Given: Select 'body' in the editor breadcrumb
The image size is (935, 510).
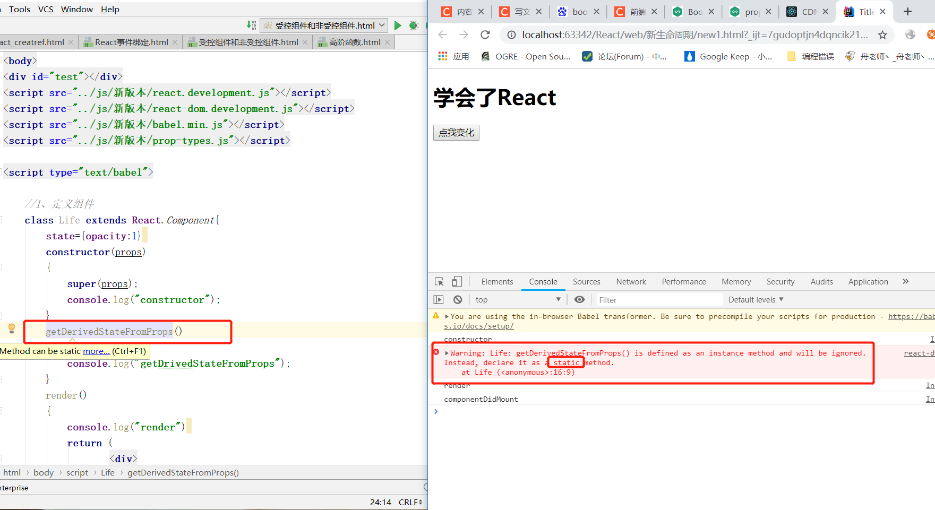Looking at the screenshot, I should point(44,473).
